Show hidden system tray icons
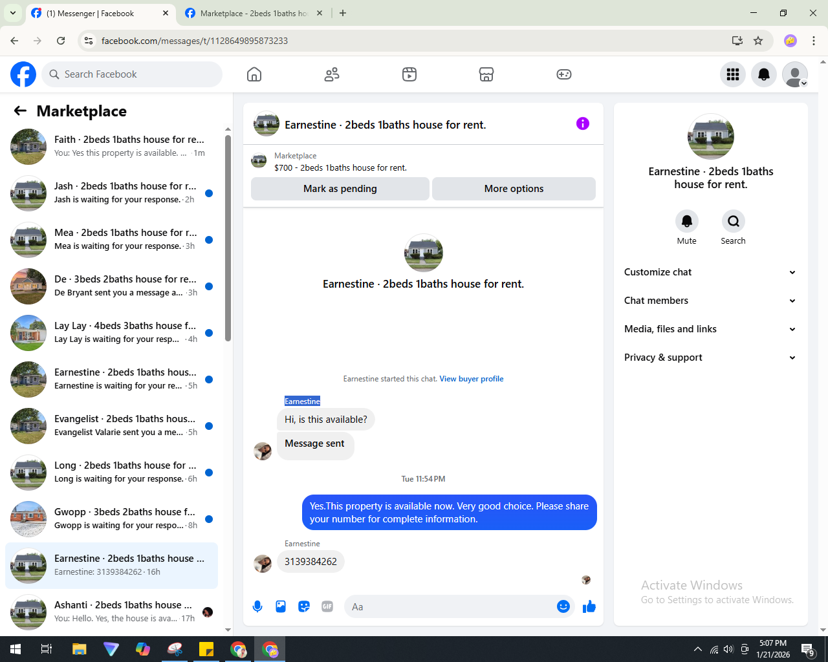Image resolution: width=828 pixels, height=662 pixels. pos(697,649)
